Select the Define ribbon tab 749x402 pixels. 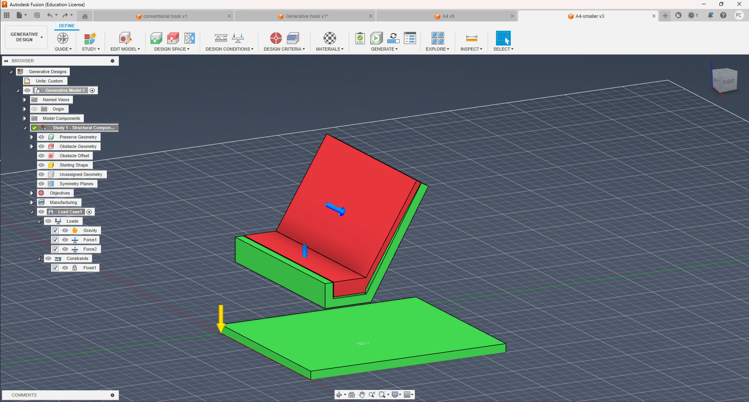click(67, 26)
